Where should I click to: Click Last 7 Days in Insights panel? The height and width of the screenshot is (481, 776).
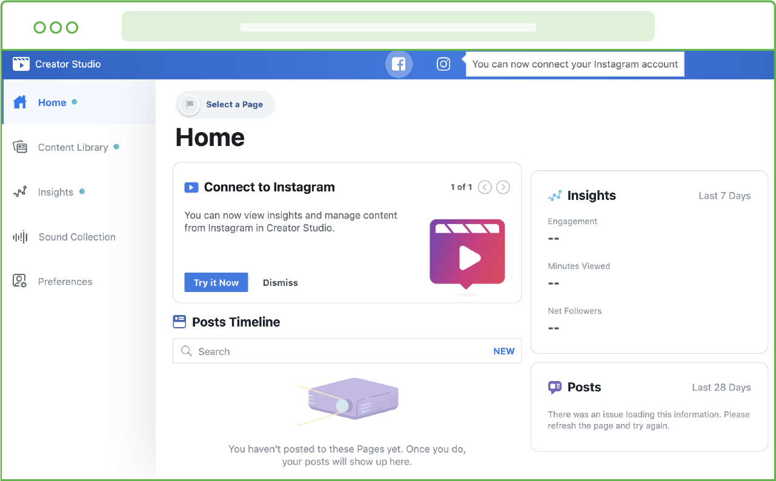(725, 196)
